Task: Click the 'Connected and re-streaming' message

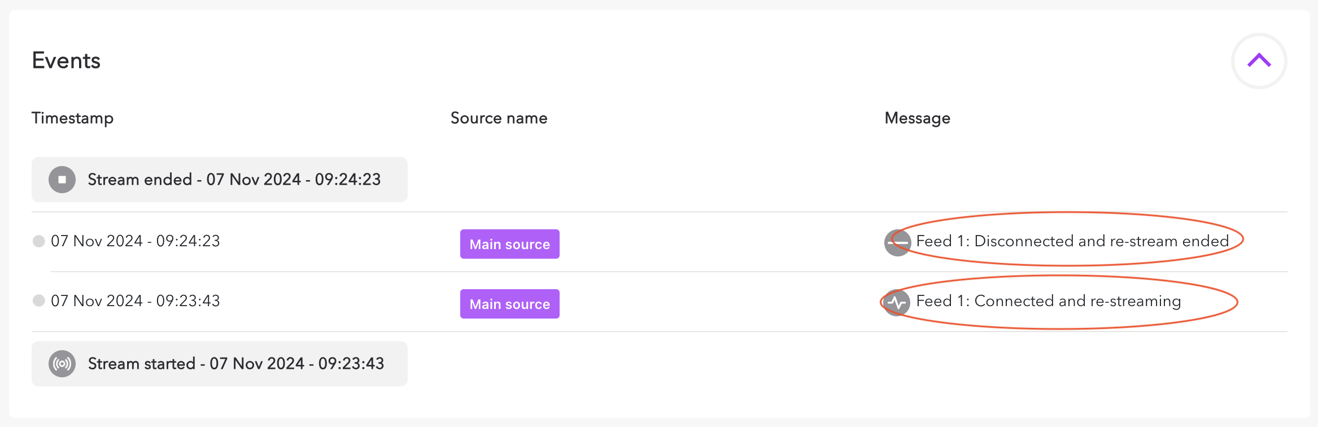Action: pos(1049,301)
